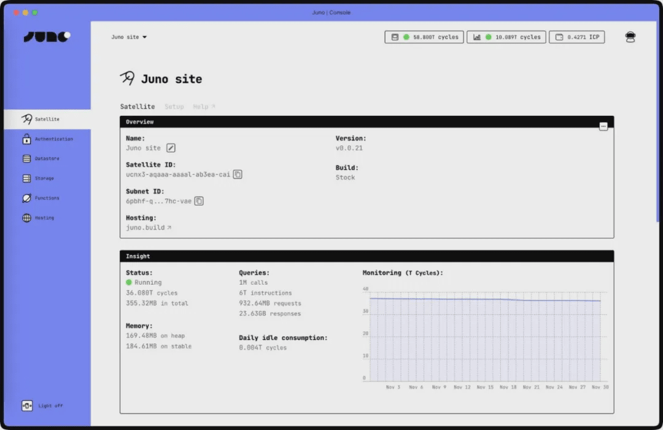663x430 pixels.
Task: Click the Monitoring T Cycles chart
Action: click(486, 337)
